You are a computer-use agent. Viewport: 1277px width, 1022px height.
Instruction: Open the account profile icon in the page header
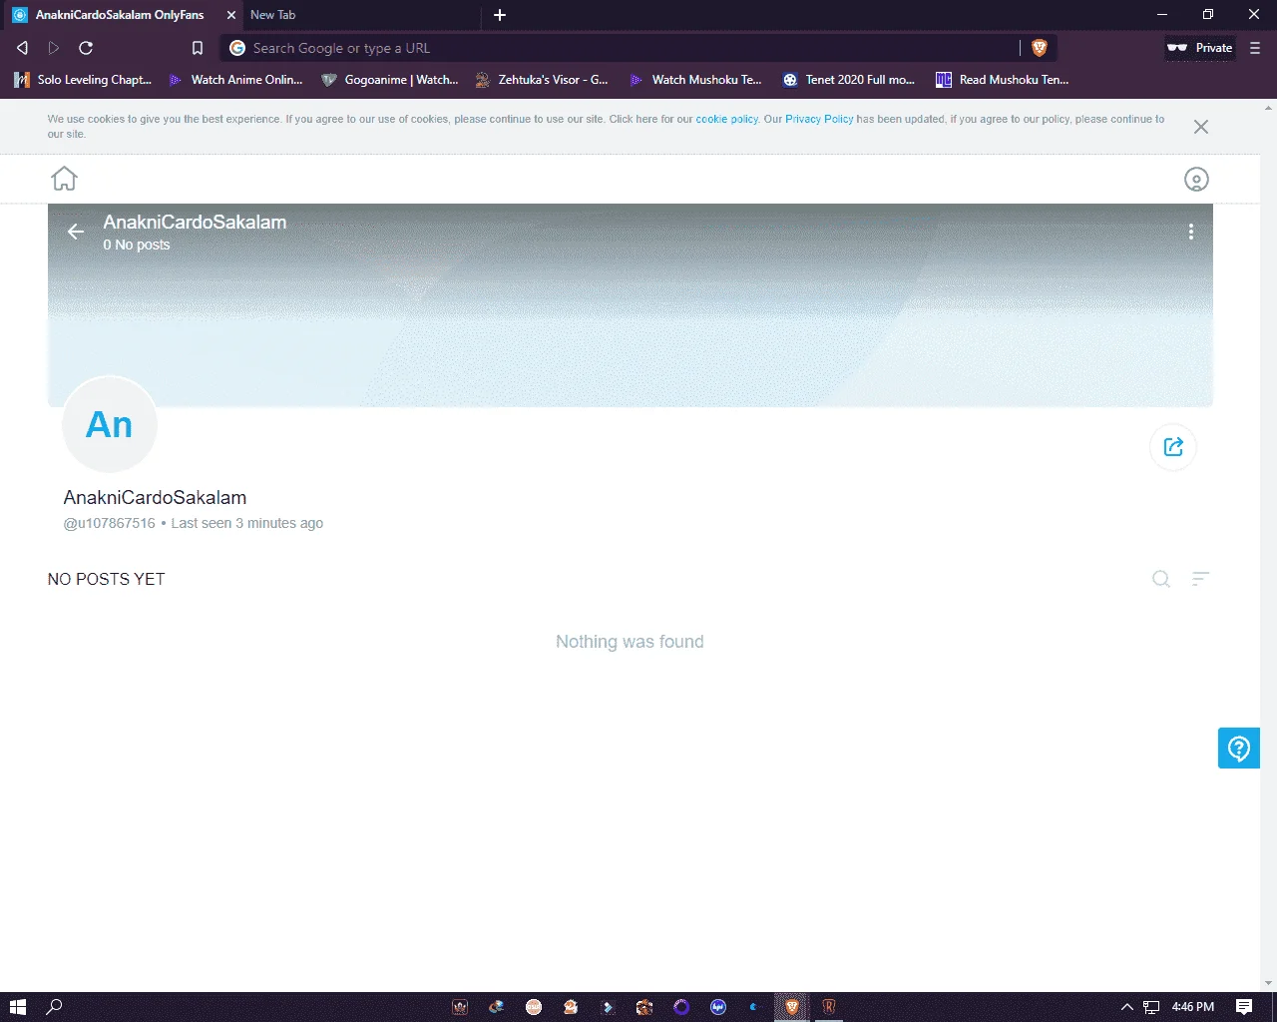1196,180
